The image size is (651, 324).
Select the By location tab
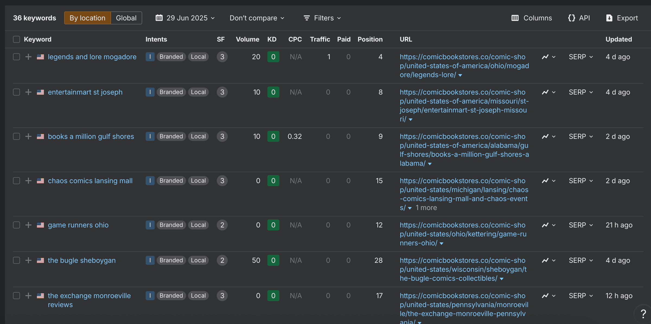coord(87,18)
